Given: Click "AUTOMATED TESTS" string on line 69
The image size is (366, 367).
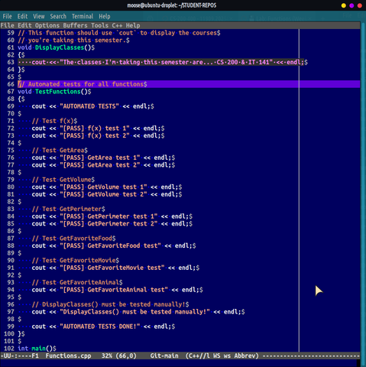Looking at the screenshot, I should pyautogui.click(x=89, y=106).
